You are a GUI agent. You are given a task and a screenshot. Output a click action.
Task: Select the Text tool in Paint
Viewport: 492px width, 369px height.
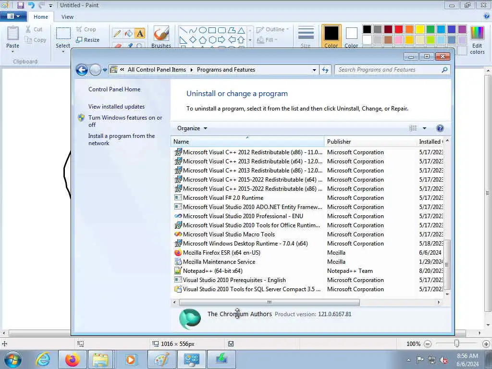click(x=140, y=33)
